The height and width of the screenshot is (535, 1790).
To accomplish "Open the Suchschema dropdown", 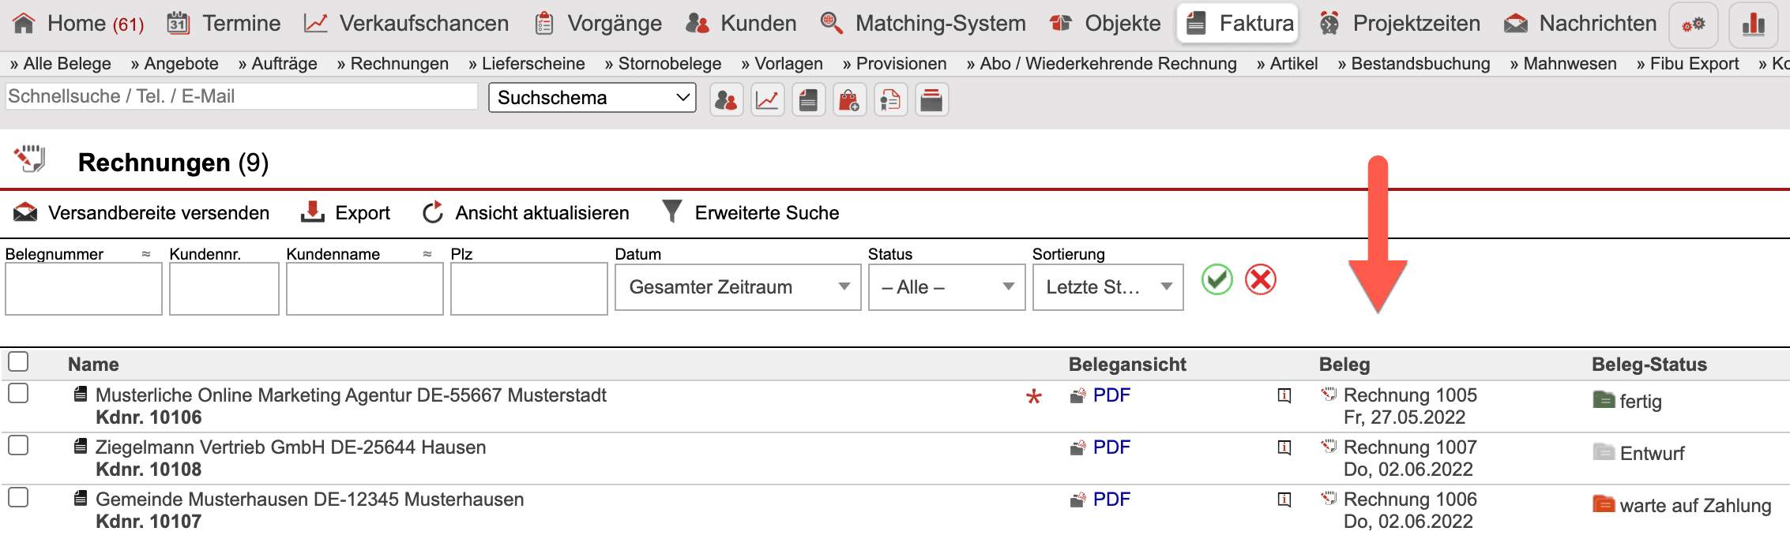I will click(x=592, y=98).
